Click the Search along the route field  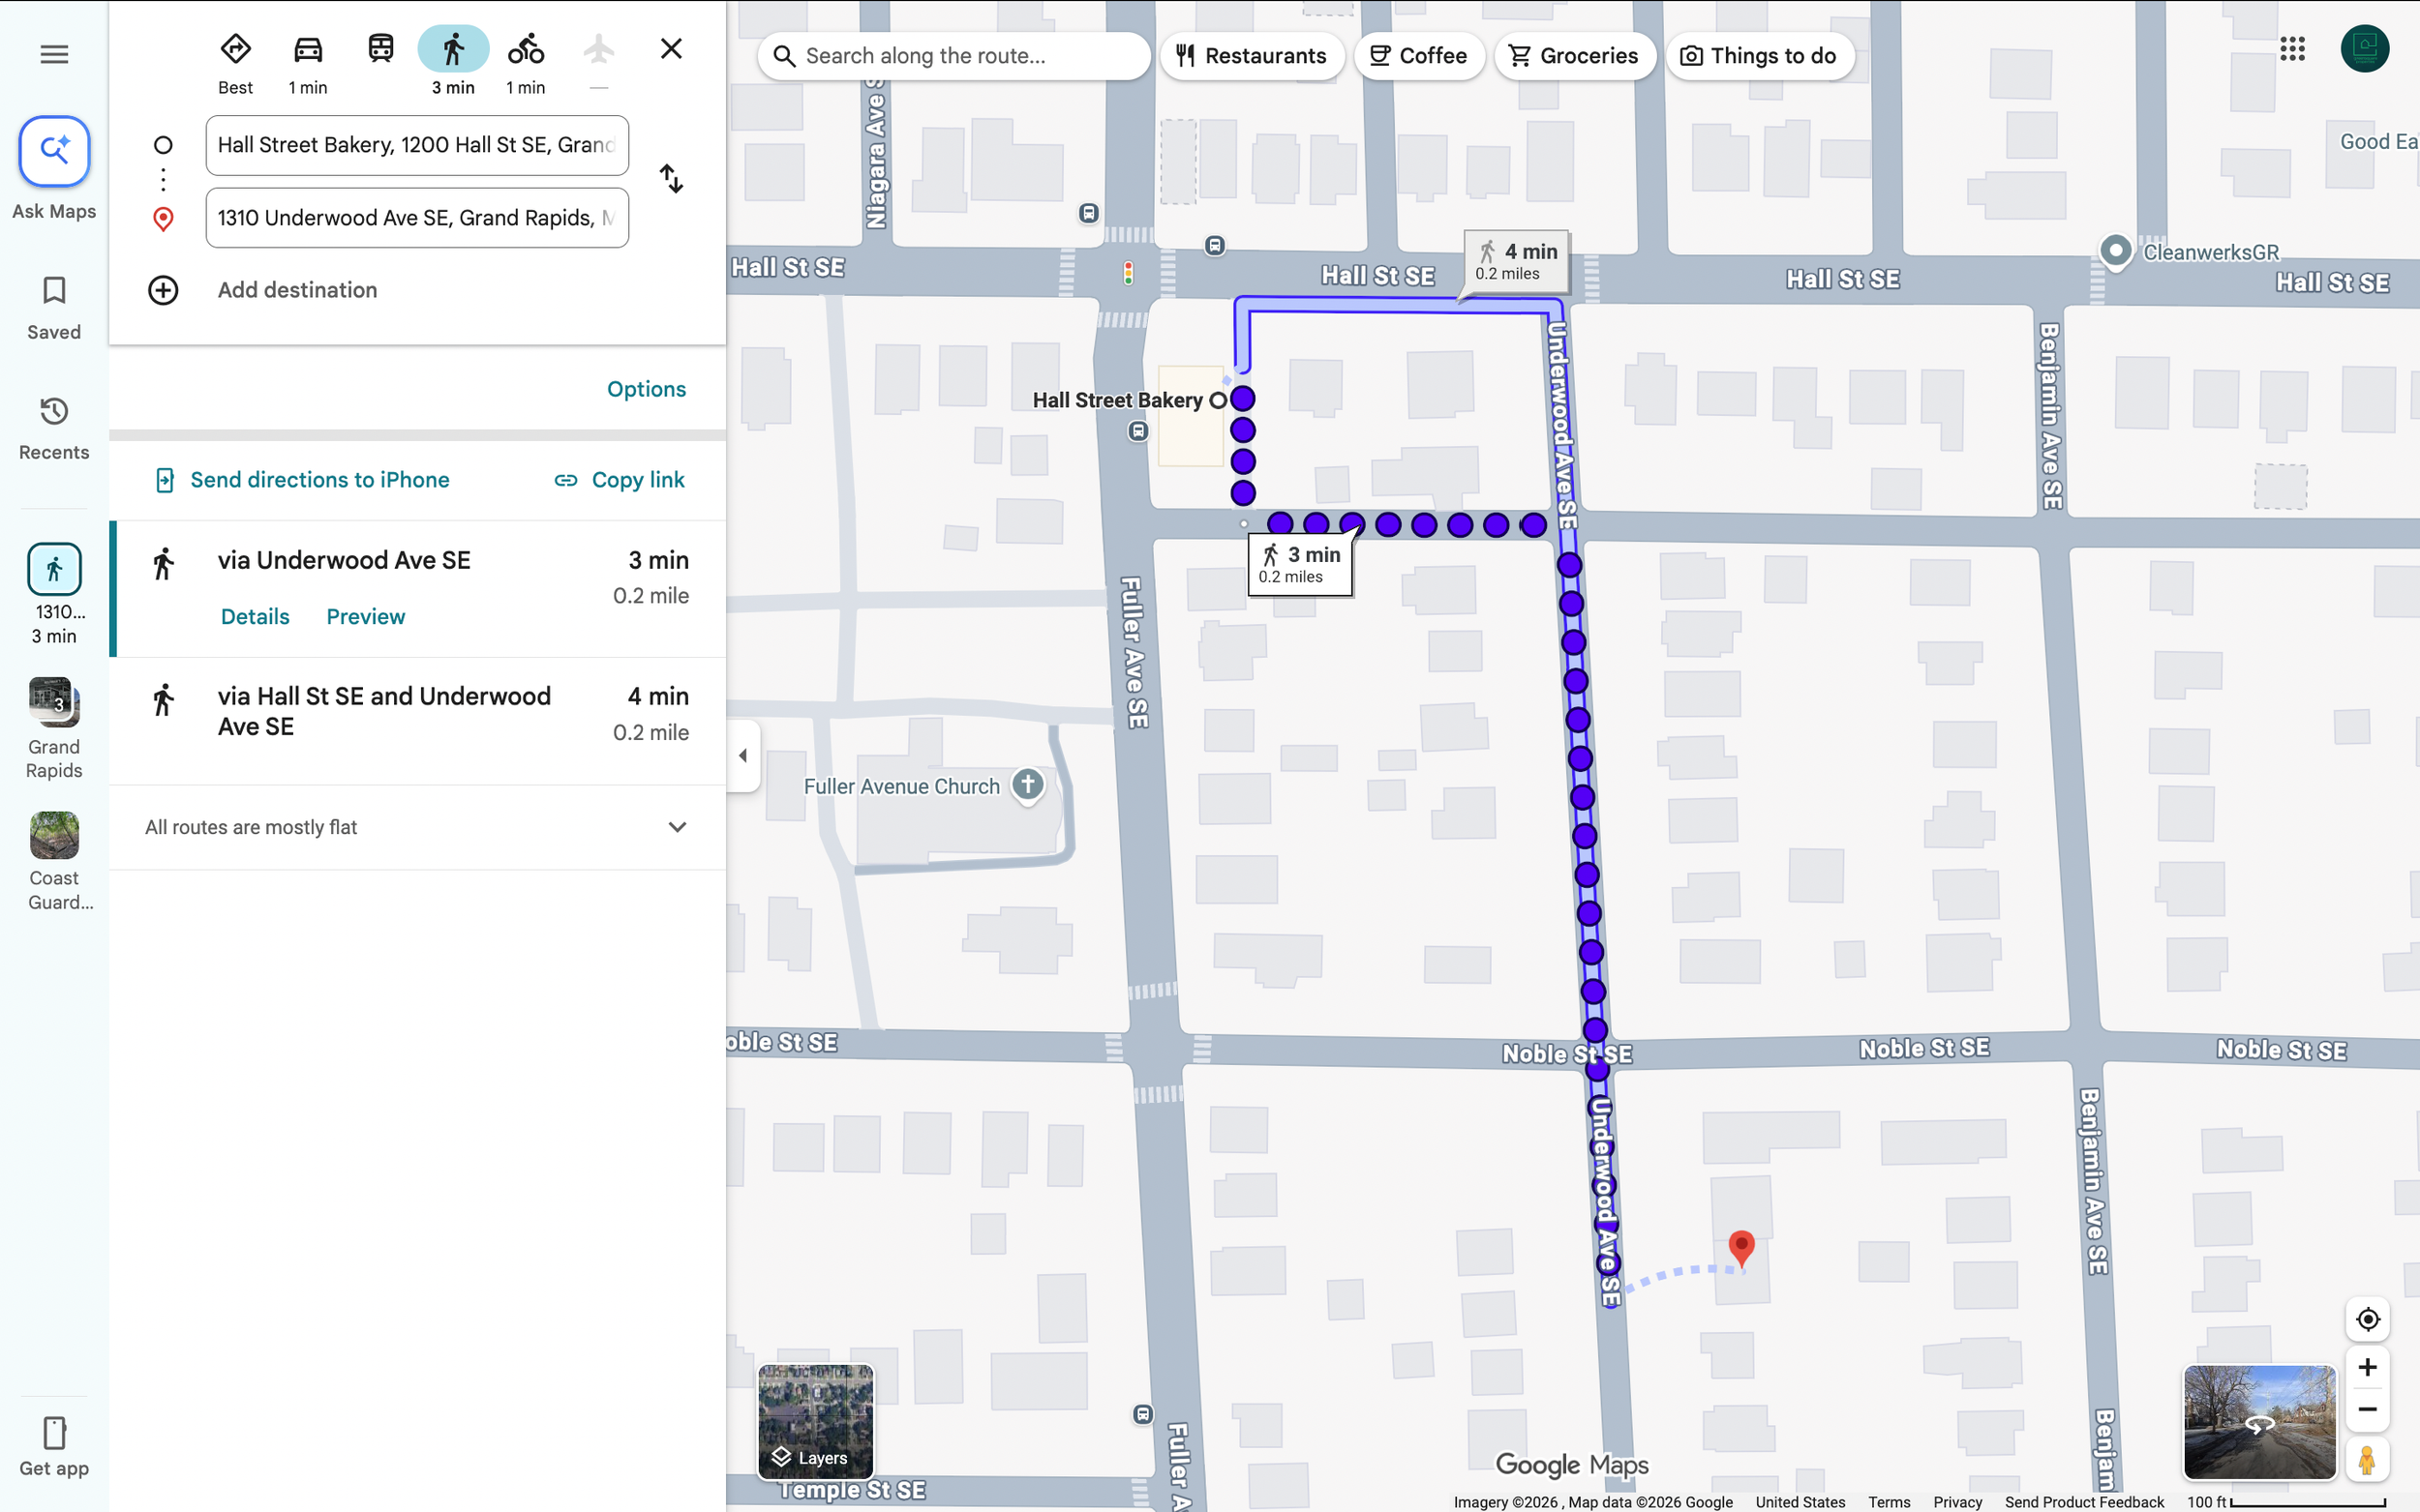[953, 56]
